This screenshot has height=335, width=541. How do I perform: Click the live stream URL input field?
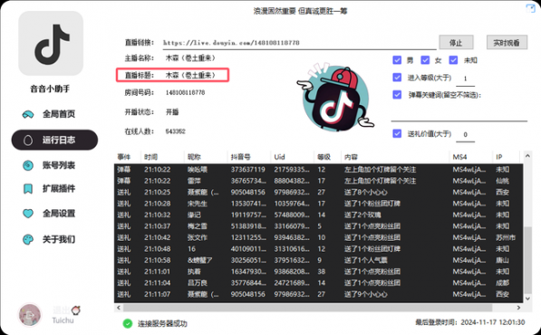[299, 43]
